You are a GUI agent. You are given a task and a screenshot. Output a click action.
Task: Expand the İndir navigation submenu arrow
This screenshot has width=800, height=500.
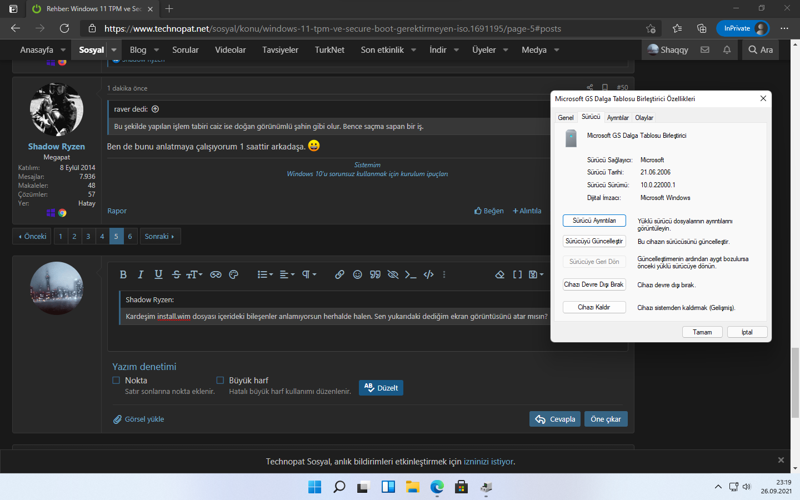[x=456, y=50]
